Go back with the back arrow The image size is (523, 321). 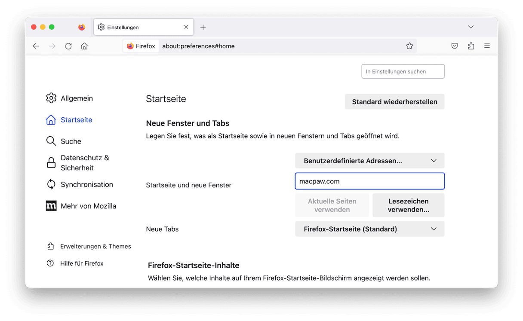pyautogui.click(x=36, y=46)
